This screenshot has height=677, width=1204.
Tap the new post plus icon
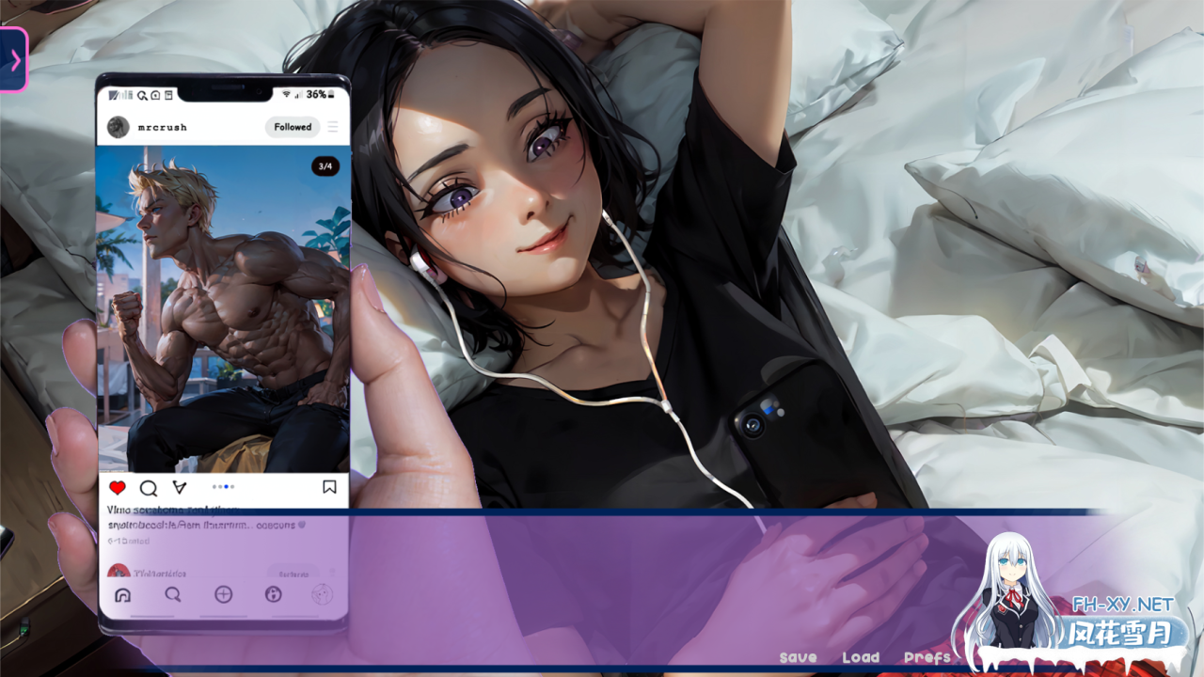pyautogui.click(x=223, y=594)
